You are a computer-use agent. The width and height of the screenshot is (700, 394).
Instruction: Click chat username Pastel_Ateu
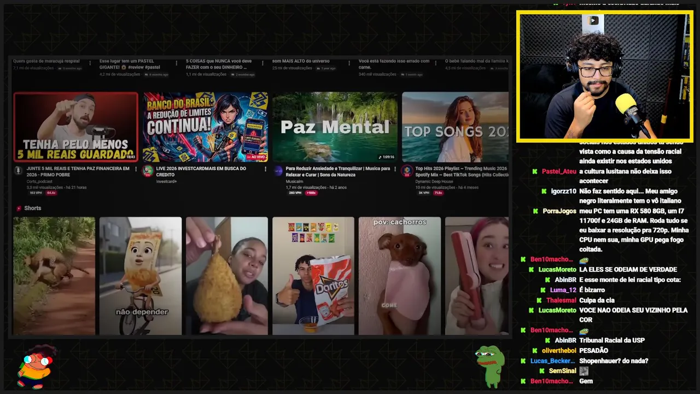(x=559, y=171)
